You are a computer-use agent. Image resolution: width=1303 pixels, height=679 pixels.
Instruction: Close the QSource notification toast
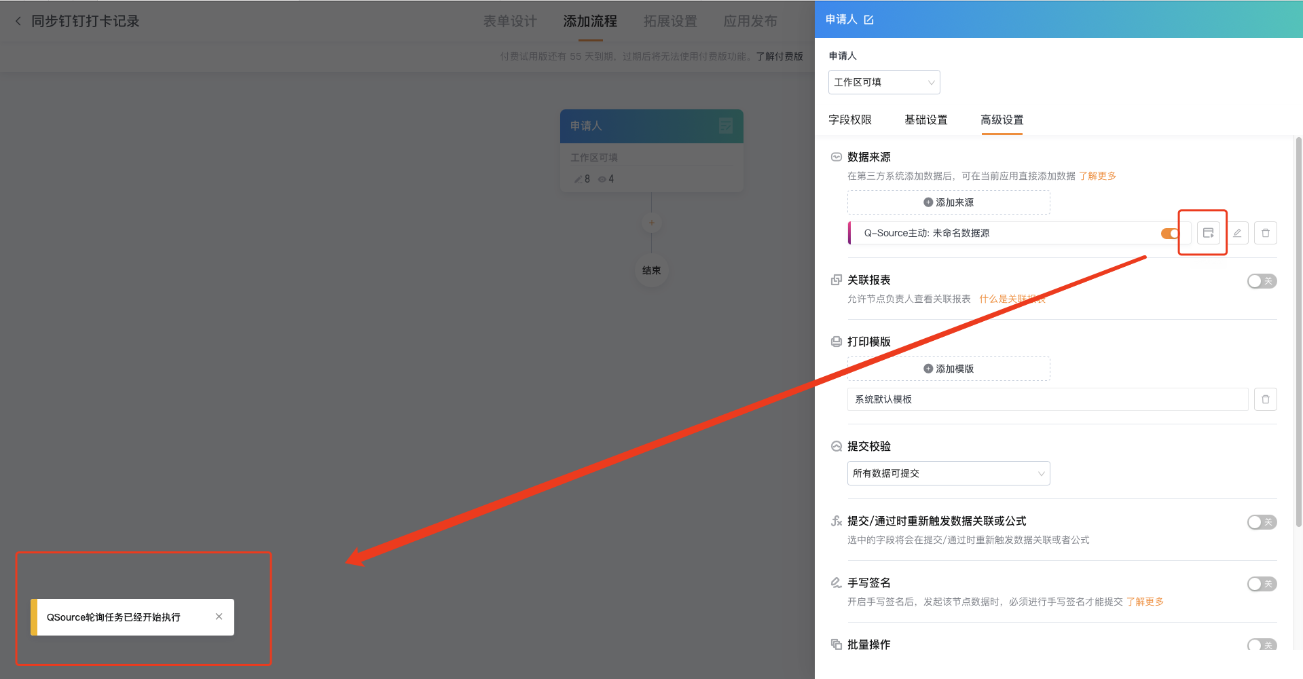(219, 617)
